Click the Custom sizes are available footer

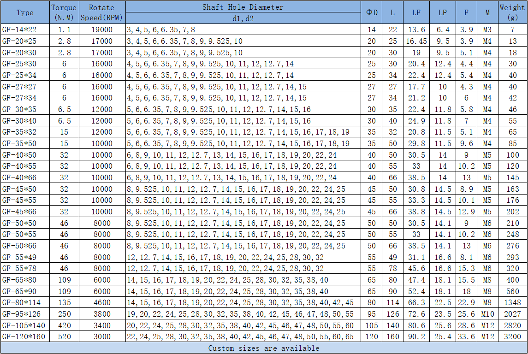(264, 348)
